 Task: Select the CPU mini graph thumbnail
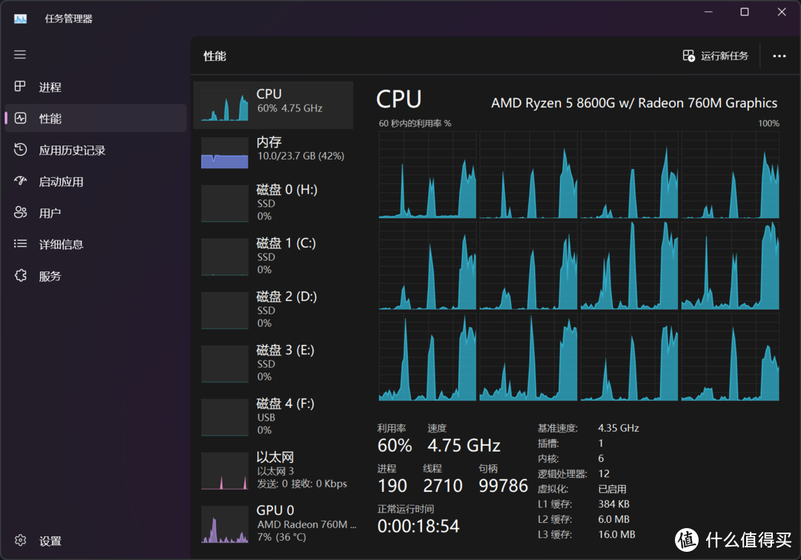click(224, 105)
